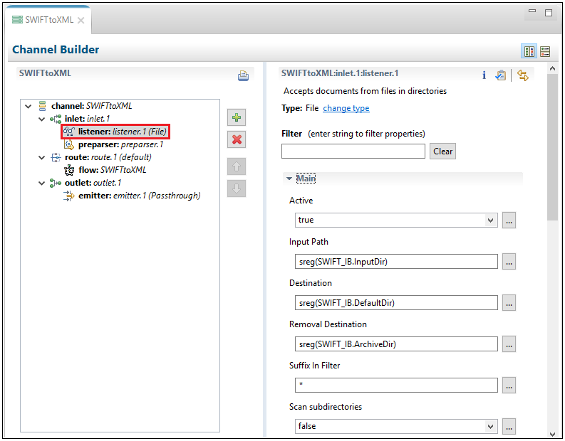This screenshot has height=441, width=565.
Task: Click the Filter properties text field
Action: click(353, 151)
